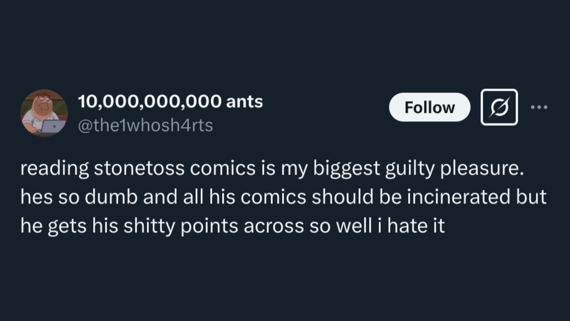Open the tweet's overflow menu dots
Screen dimensions: 570x321
[539, 107]
